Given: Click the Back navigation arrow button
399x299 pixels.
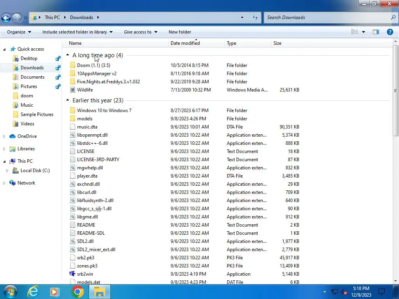Looking at the screenshot, I should coord(6,18).
